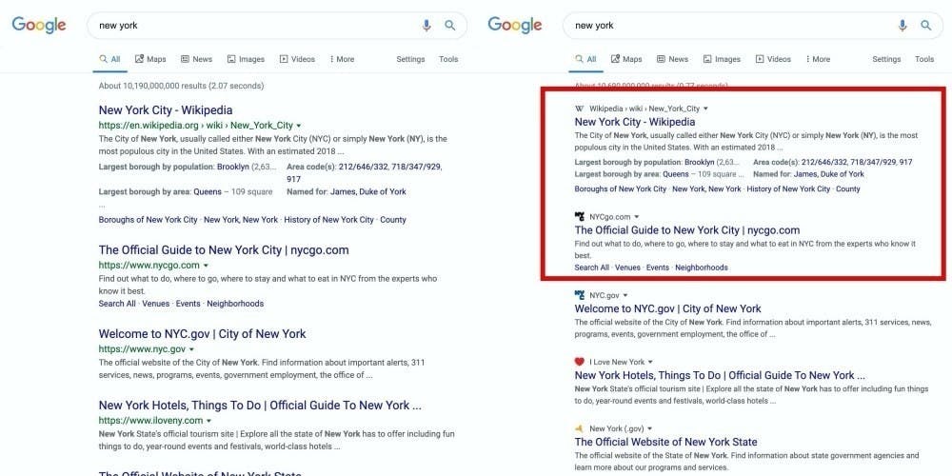Select the All tab on the left page

click(x=109, y=59)
